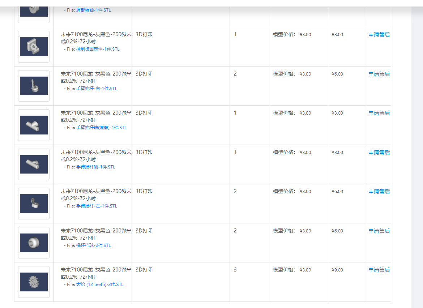Screen dimensions: 423x308
Task: Open file link 推杆挡球-2件.STL
Action: (93, 245)
